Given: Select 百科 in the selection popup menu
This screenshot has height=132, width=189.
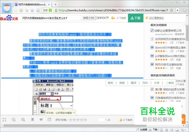Looking at the screenshot, I should 145,83.
